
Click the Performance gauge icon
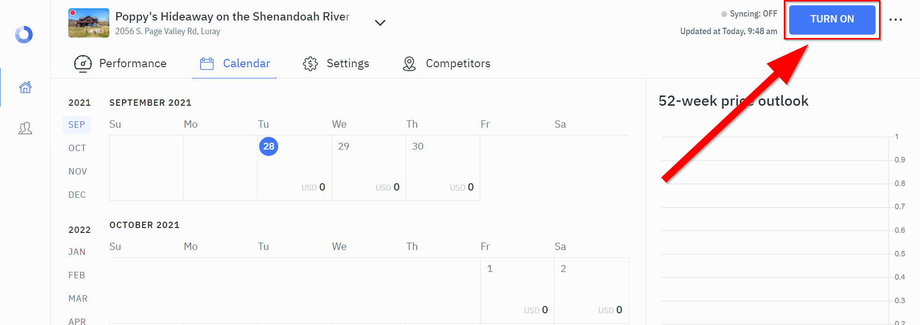tap(83, 64)
